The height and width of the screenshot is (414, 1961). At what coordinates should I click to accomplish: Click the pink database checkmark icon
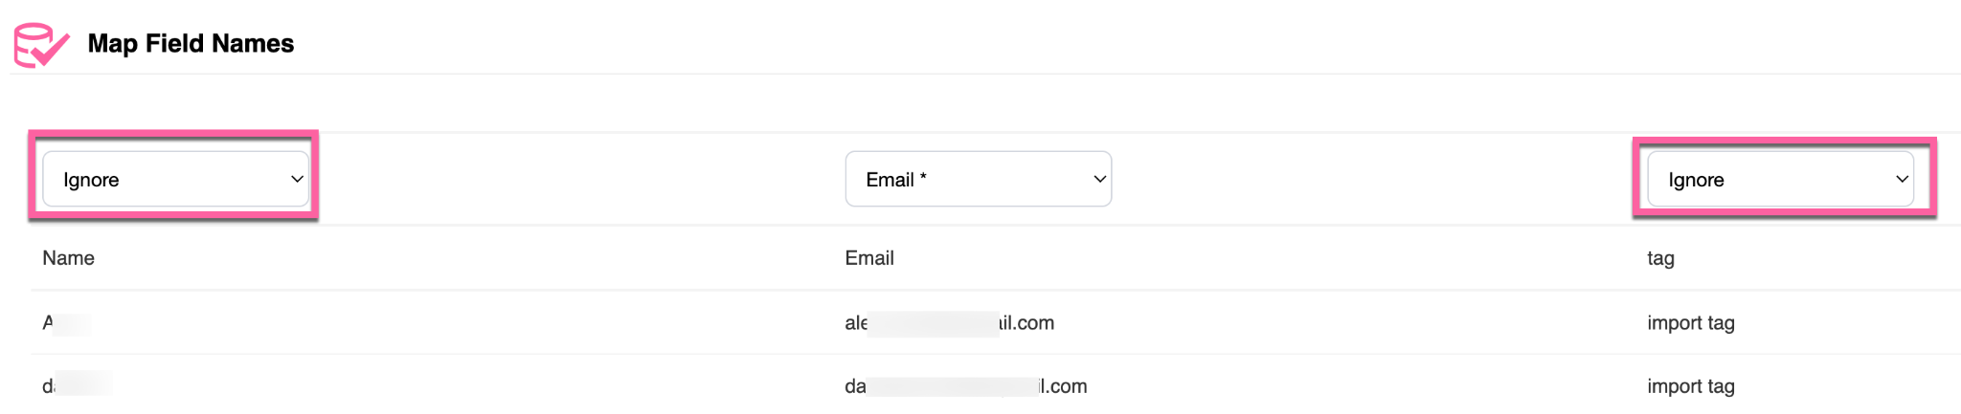pos(40,44)
